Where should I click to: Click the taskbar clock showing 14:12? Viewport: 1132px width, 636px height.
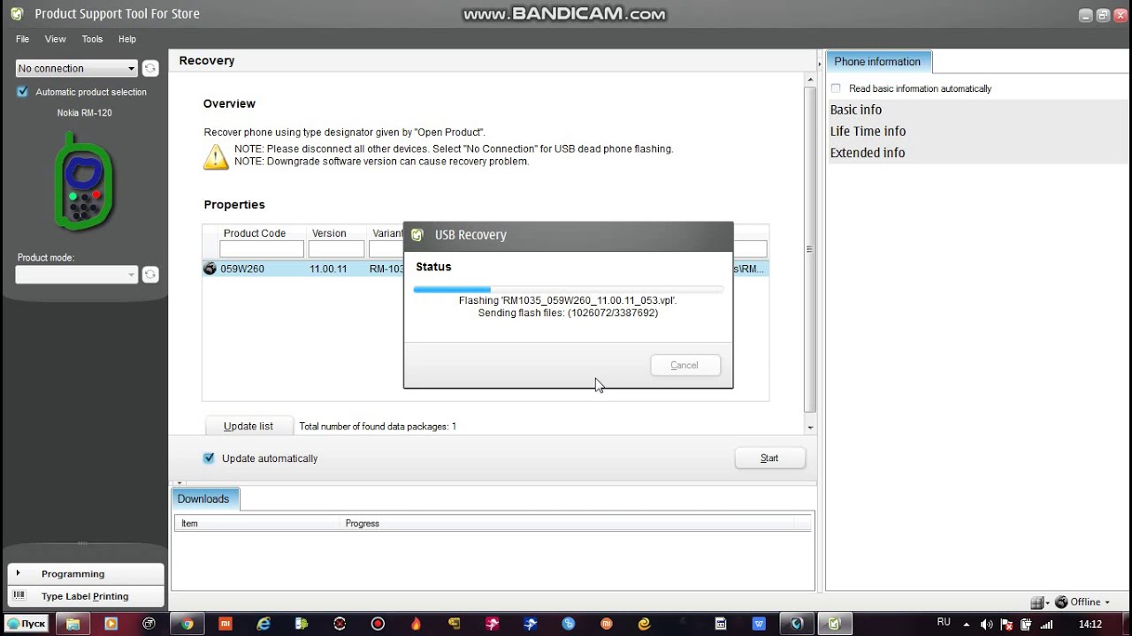1090,624
